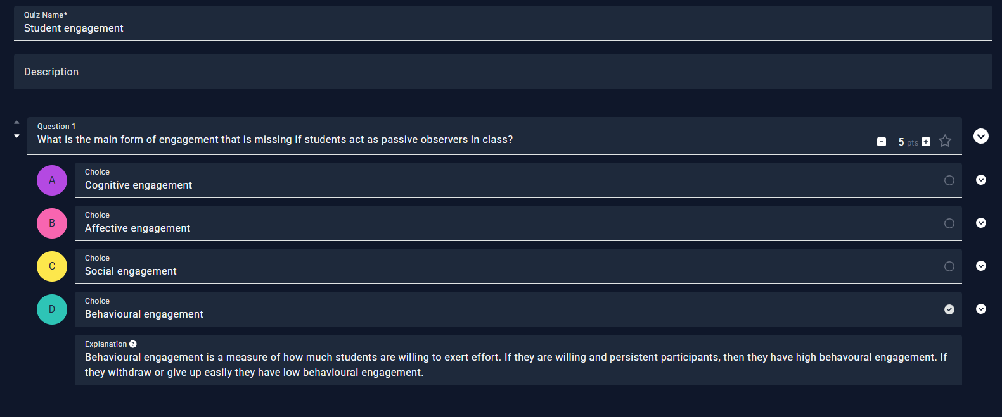Toggle Behavioural engagement correct-answer check
This screenshot has width=1002, height=417.
click(x=949, y=309)
